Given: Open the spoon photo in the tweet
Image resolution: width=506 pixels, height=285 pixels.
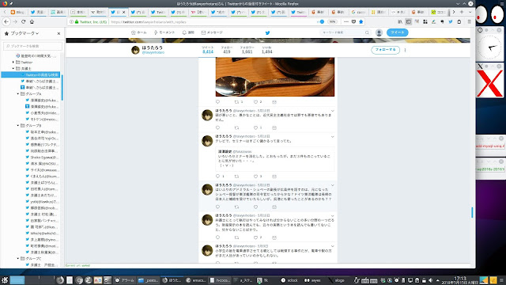Looking at the screenshot, I should (275, 77).
